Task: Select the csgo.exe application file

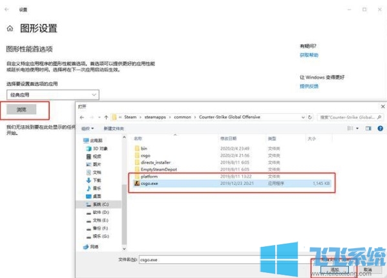Action: (x=231, y=184)
